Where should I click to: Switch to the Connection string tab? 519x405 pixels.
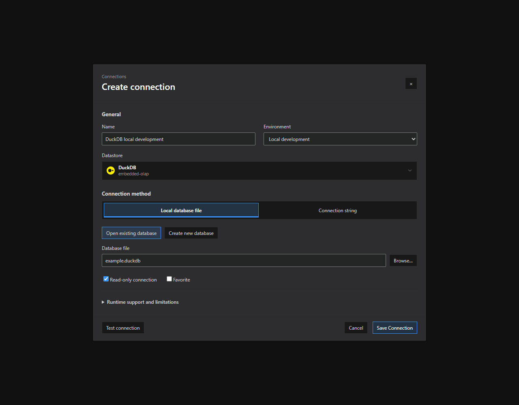coord(338,210)
